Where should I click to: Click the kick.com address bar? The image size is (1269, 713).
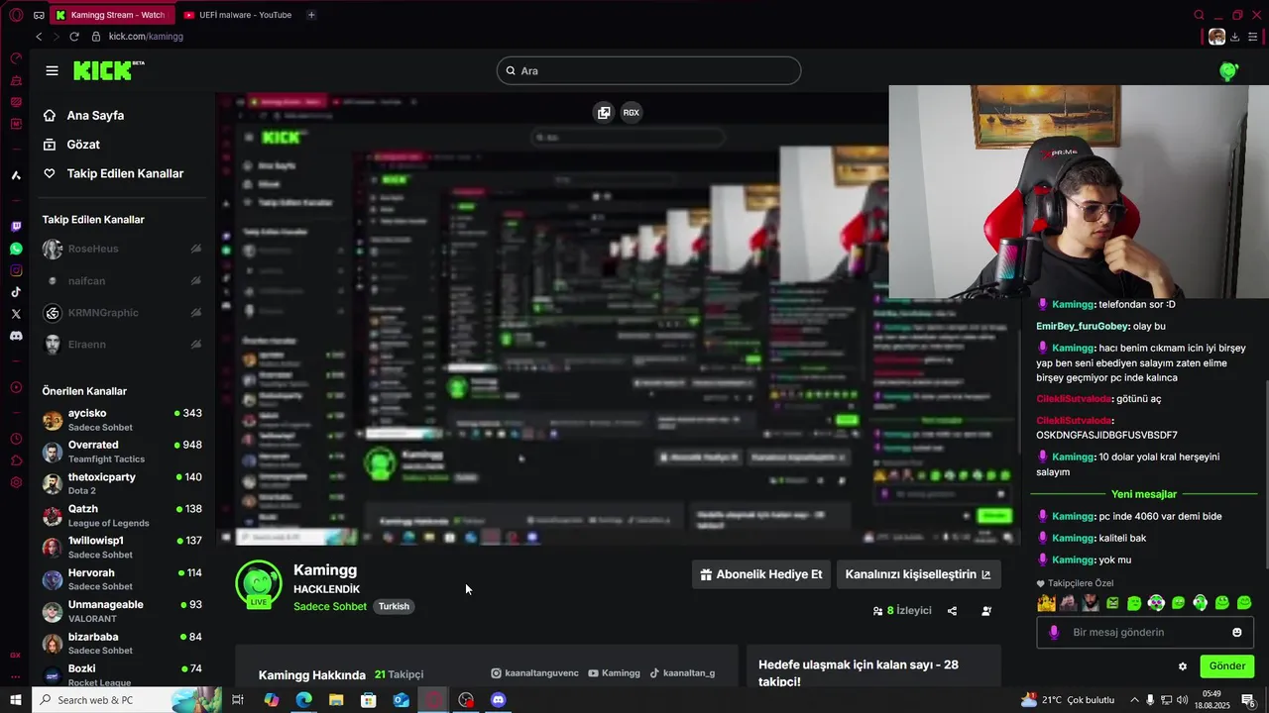click(146, 37)
